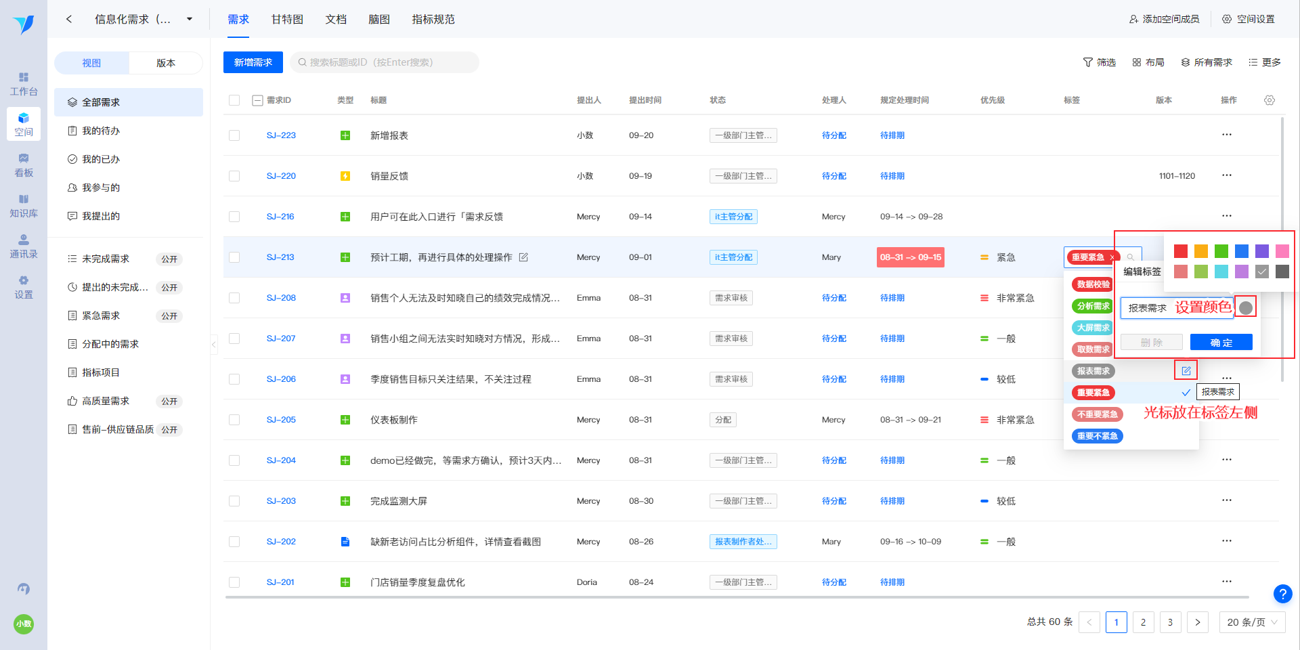The image size is (1300, 650).
Task: Open the 通讯录 contacts sidebar icon
Action: tap(24, 246)
